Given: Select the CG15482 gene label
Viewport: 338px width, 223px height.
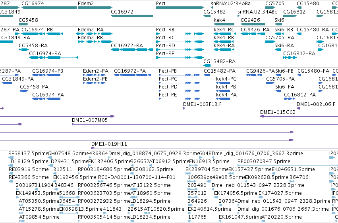Looking at the screenshot, I should [x=214, y=12].
